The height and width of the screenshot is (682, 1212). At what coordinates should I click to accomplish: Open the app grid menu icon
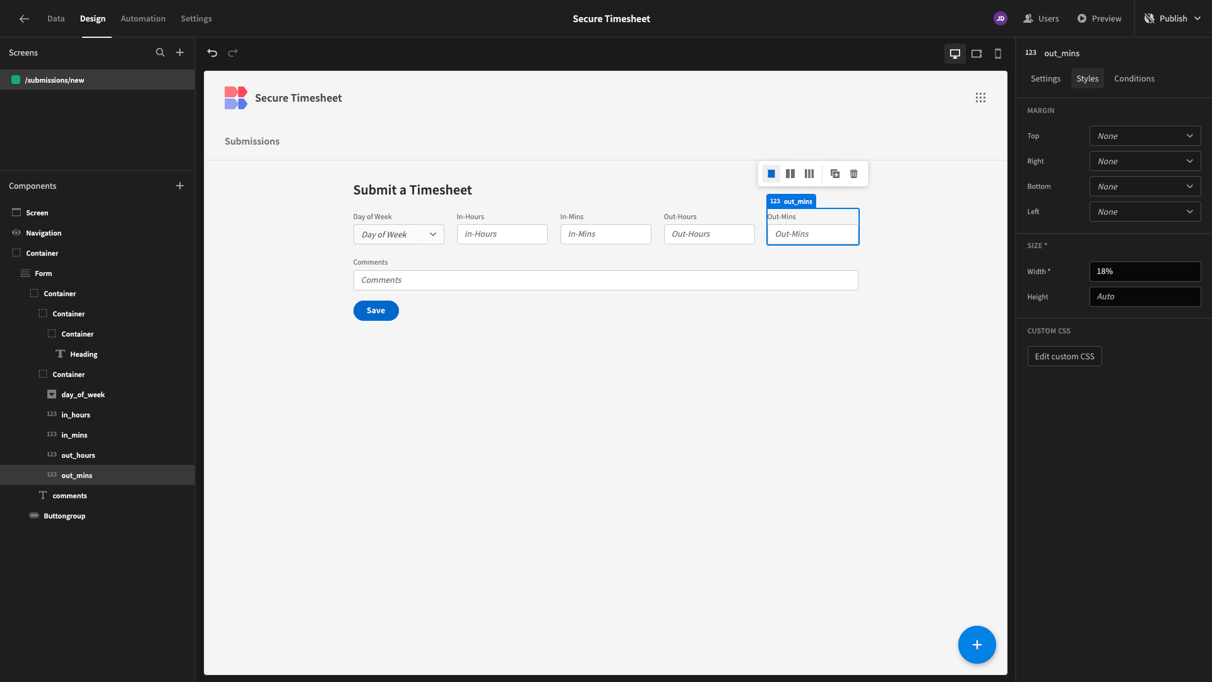click(980, 98)
